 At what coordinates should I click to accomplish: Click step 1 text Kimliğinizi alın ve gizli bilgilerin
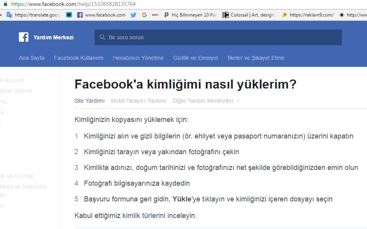tap(219, 136)
